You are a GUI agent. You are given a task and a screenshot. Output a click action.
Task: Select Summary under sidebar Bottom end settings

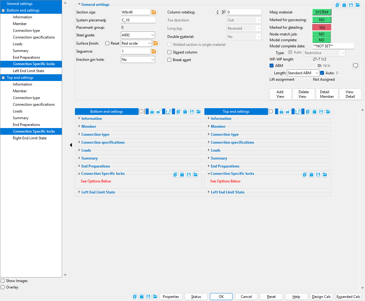(x=20, y=51)
